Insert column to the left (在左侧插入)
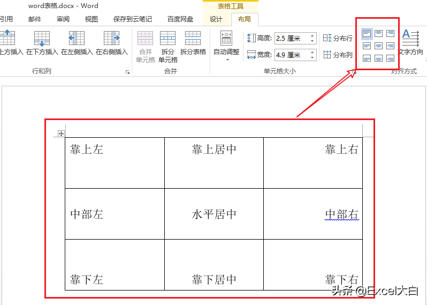The height and width of the screenshot is (305, 427). click(x=77, y=39)
